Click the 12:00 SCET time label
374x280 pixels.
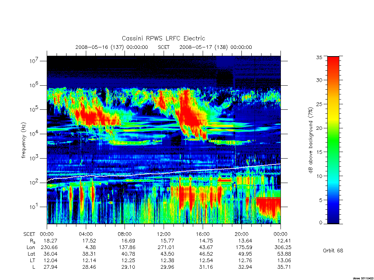(x=164, y=234)
